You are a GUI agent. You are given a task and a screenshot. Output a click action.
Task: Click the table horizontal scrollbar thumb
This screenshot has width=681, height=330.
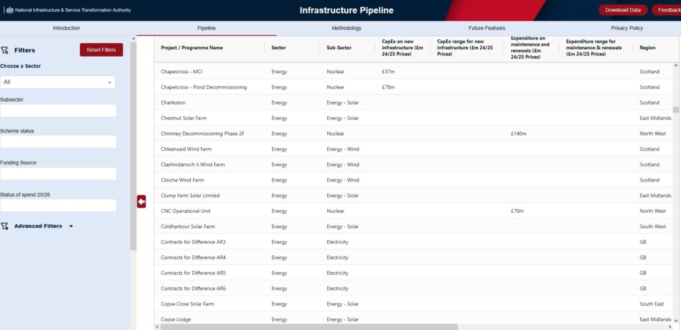tap(309, 327)
